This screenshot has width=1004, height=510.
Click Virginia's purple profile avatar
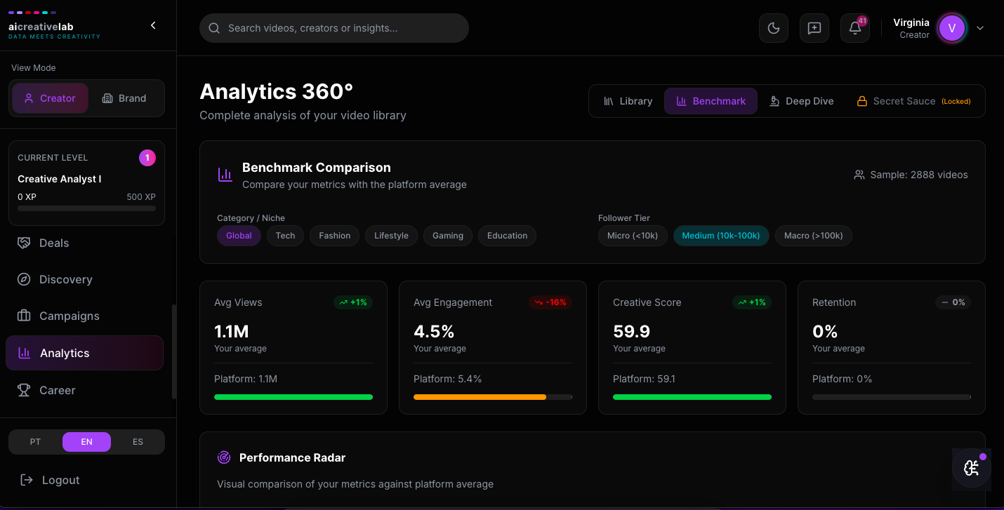952,28
